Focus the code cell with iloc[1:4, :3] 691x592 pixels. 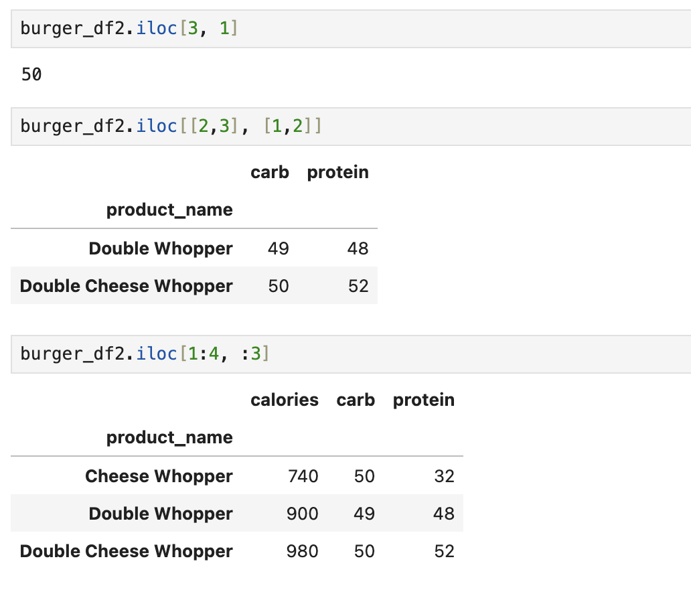point(351,354)
